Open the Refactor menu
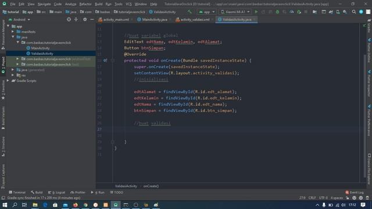Screen dimensions: 372x209 click(x=85, y=4)
